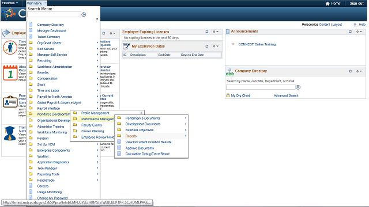Expand the Reports submenu arrow
The height and width of the screenshot is (207, 369).
[x=186, y=136]
